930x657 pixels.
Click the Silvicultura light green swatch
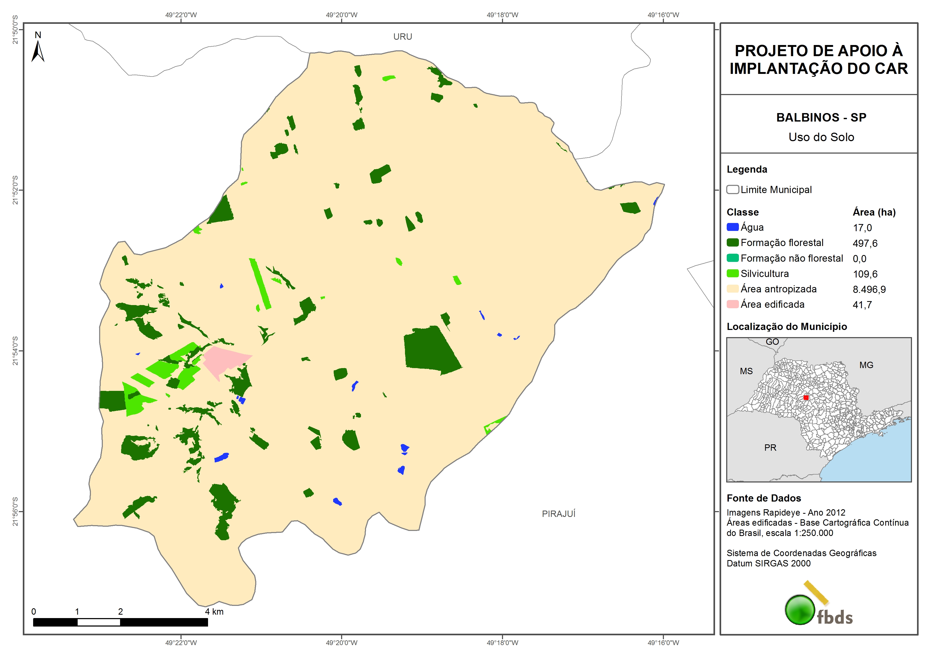(x=732, y=273)
